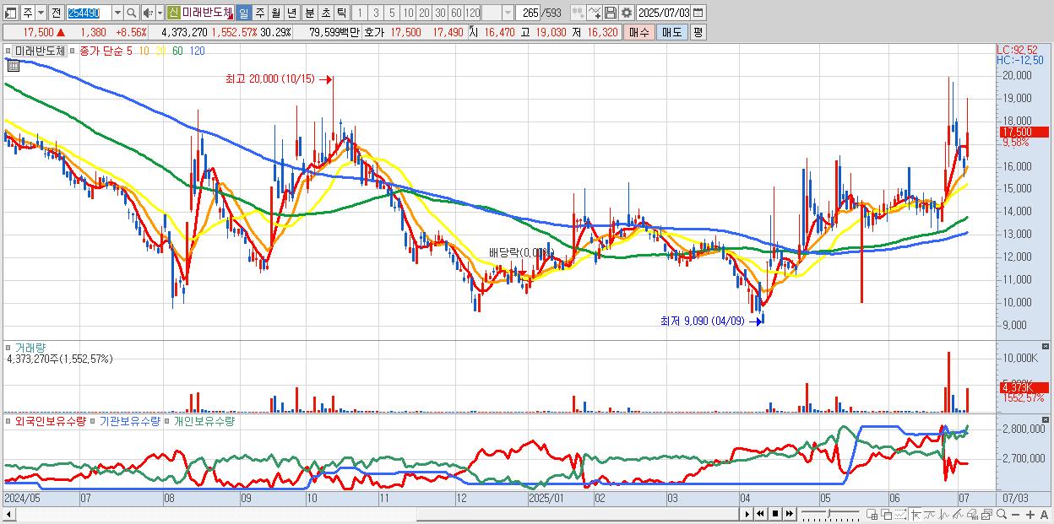Save chart with floppy disk icon
1054x524 pixels.
(x=611, y=13)
